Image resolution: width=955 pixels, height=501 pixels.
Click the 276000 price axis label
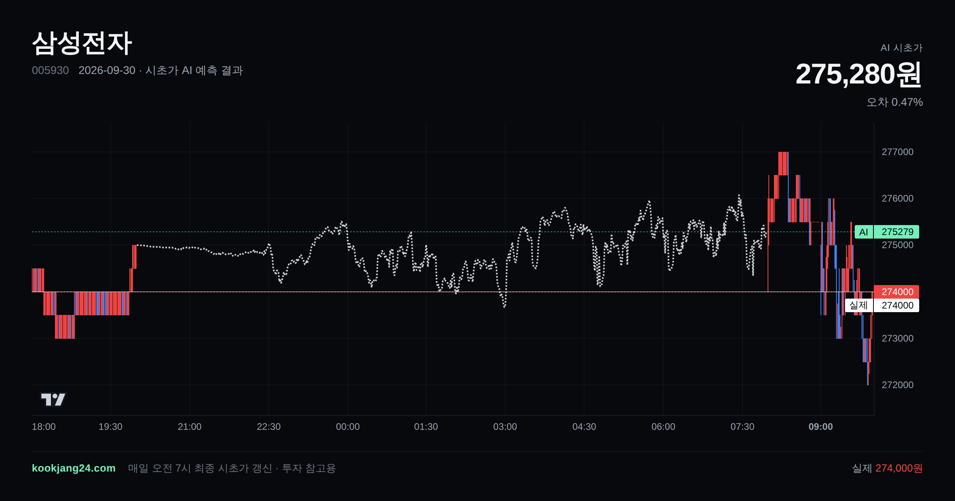point(897,198)
